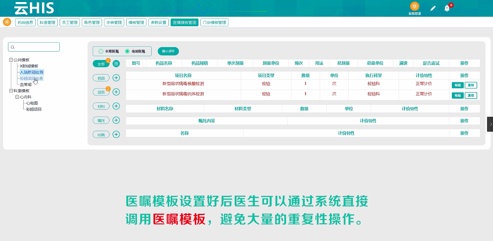Click the 确认保存 button
This screenshot has height=241, width=493.
pos(168,51)
